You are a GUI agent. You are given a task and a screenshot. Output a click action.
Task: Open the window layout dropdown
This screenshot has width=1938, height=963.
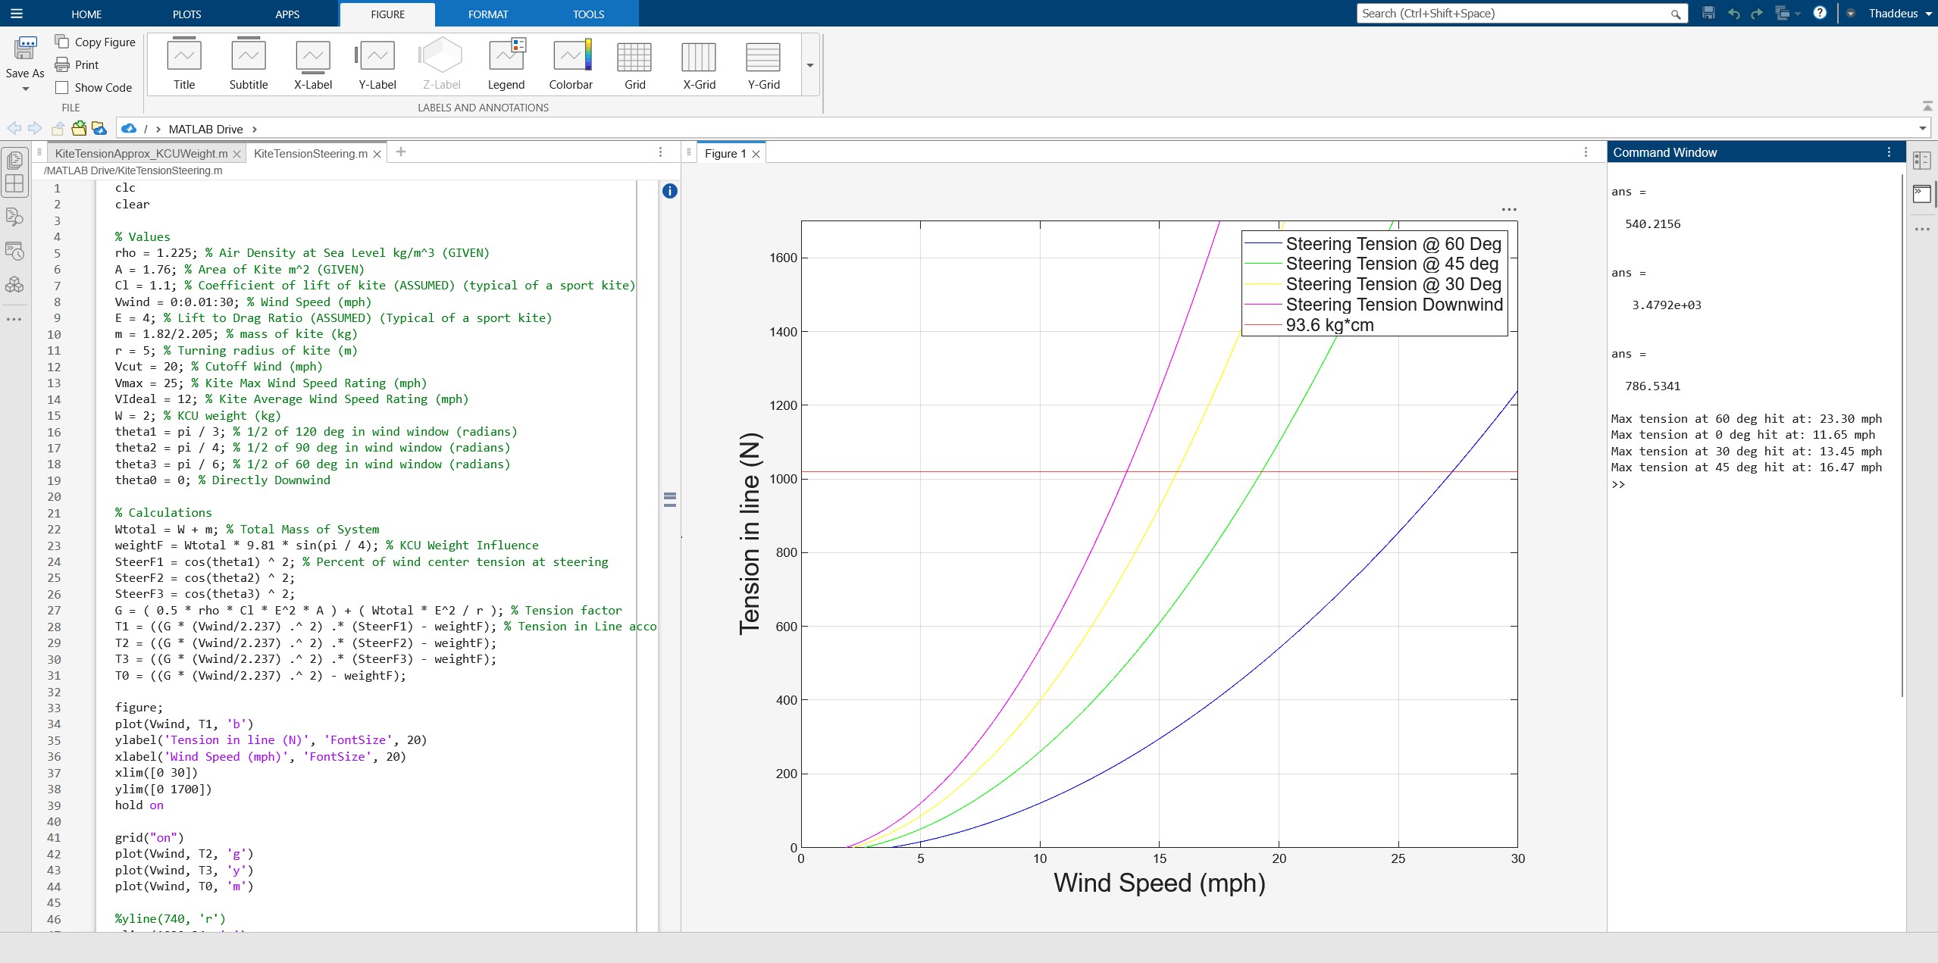coord(1787,13)
